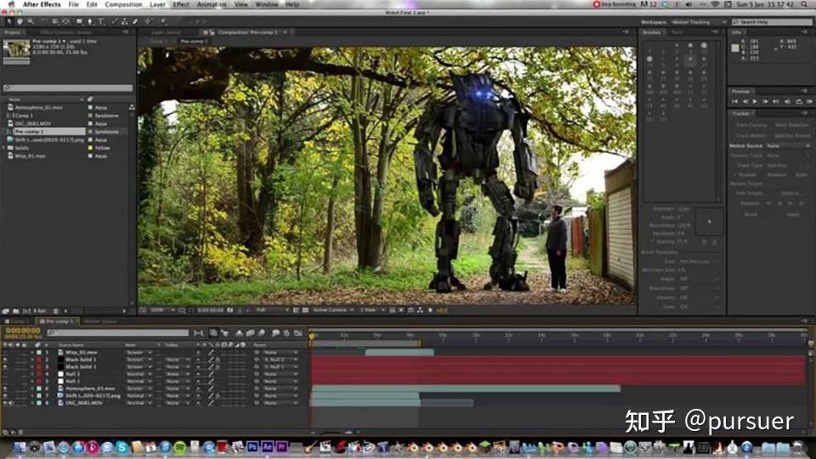Expand the Solids folder in Project panel
Image resolution: width=816 pixels, height=459 pixels.
(4, 148)
